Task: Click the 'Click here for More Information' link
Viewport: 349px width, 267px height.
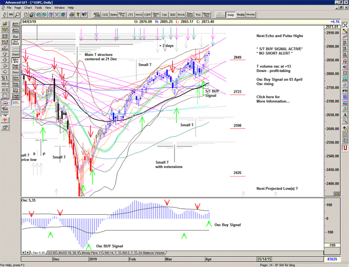Action: (273, 99)
